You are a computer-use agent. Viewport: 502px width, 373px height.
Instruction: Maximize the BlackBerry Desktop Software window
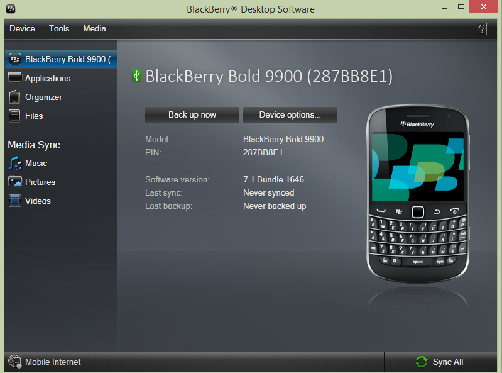click(461, 6)
